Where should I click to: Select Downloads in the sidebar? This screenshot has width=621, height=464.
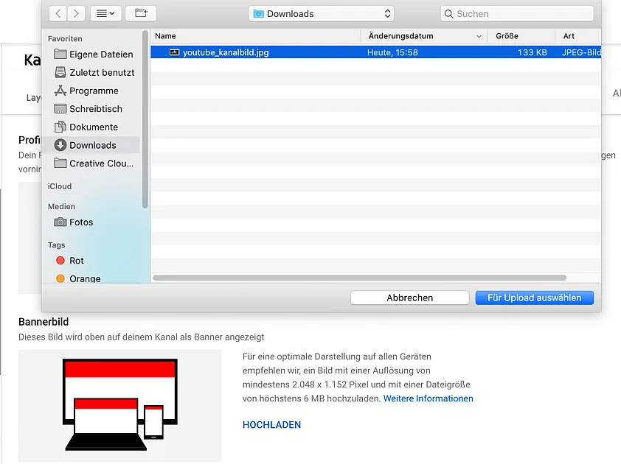point(94,145)
